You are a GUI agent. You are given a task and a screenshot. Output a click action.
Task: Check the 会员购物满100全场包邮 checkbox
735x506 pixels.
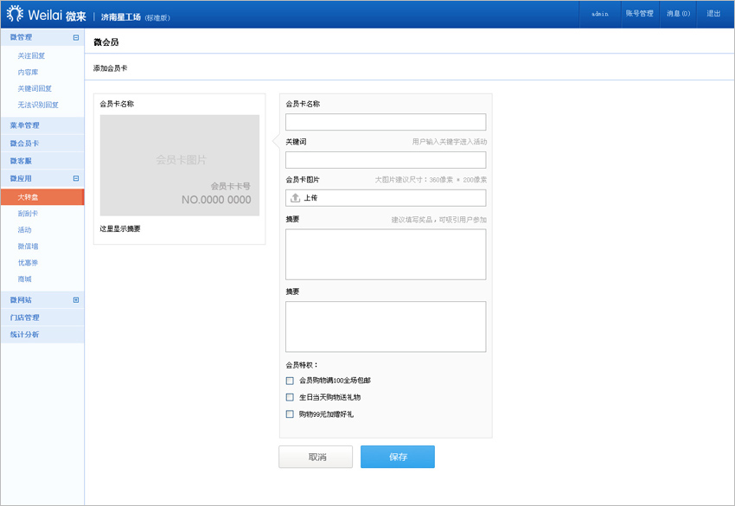click(x=290, y=381)
